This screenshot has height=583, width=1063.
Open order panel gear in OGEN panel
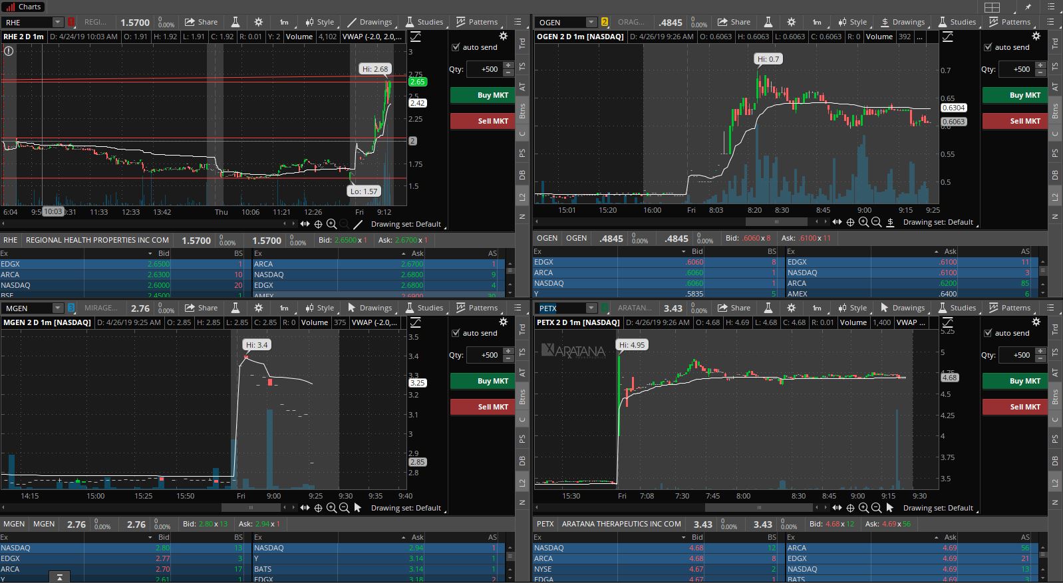pyautogui.click(x=1036, y=36)
